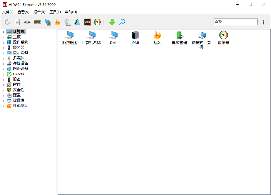Maximize the AIDA64 window

(x=250, y=4)
